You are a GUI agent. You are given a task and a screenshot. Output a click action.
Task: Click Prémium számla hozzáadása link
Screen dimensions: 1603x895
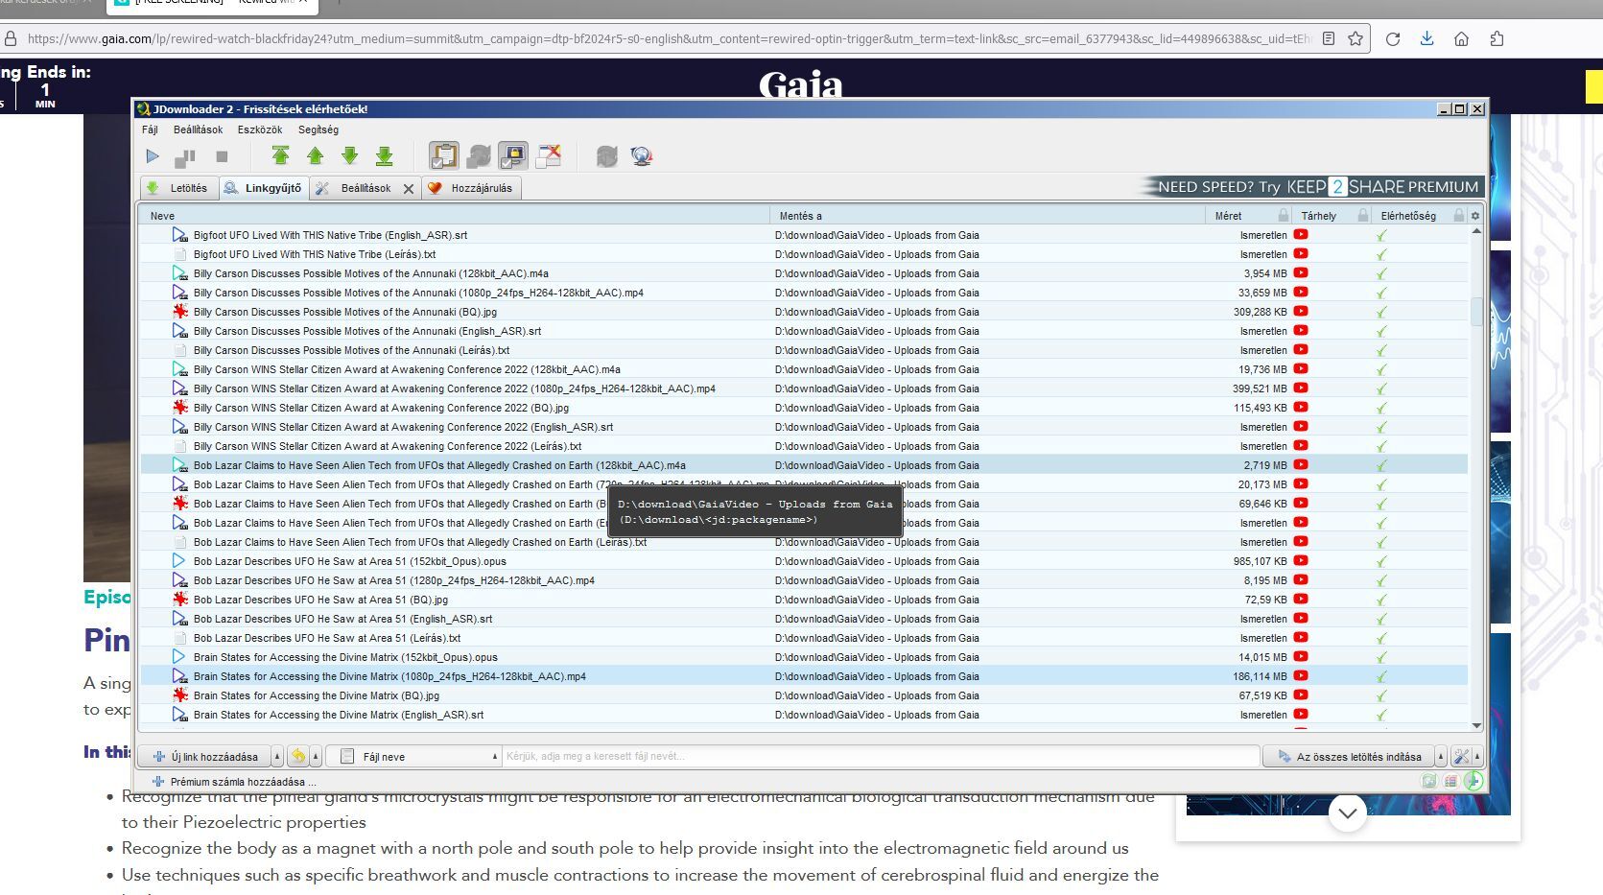pos(234,782)
